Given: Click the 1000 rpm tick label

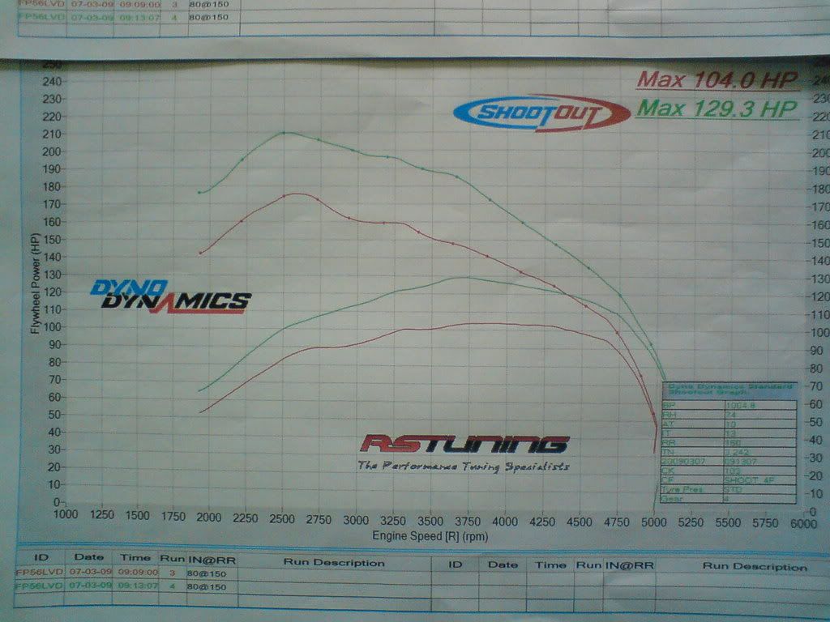Looking at the screenshot, I should point(66,514).
